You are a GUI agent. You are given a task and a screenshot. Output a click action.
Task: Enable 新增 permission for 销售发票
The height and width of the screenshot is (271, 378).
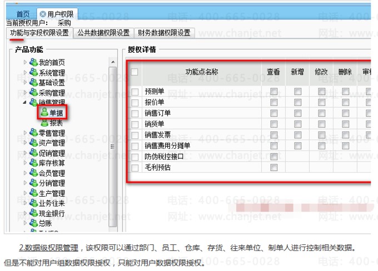click(x=298, y=135)
